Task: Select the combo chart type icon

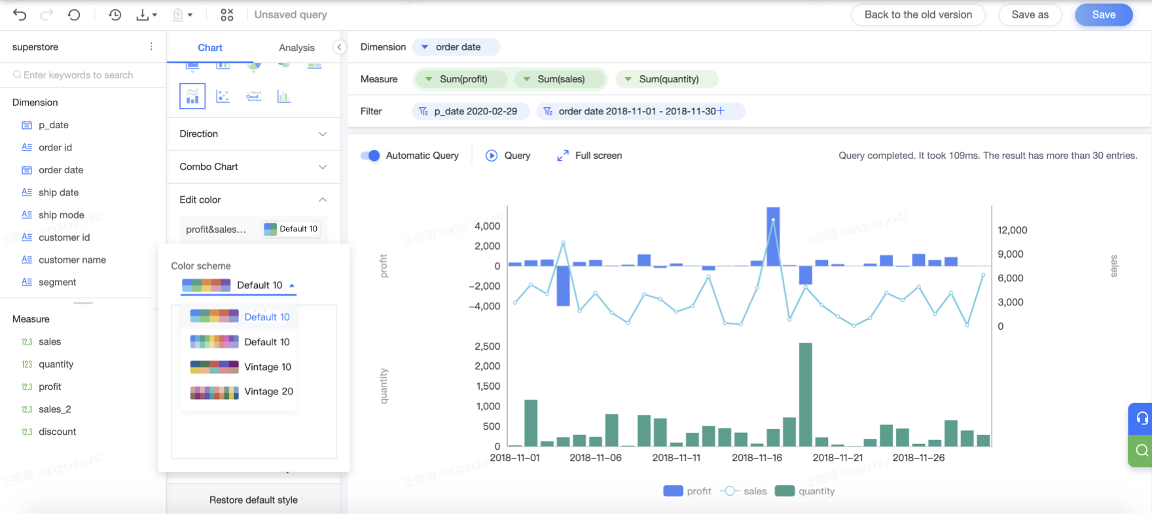Action: coord(192,96)
